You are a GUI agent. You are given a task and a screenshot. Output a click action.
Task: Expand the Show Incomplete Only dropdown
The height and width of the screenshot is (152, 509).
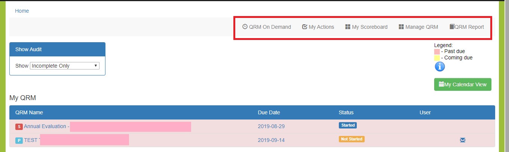coord(64,66)
